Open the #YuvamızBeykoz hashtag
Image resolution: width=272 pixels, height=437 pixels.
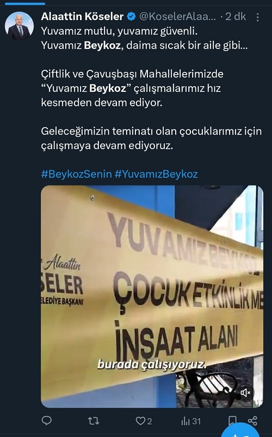coord(156,174)
